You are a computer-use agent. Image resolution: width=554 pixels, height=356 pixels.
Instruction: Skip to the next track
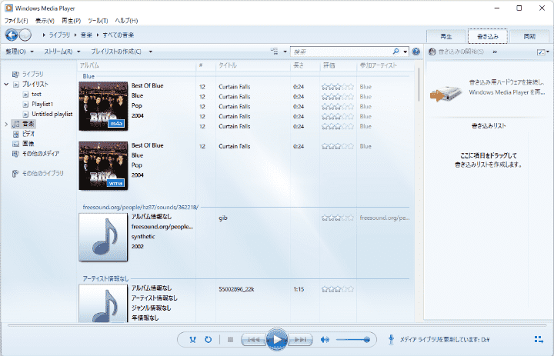click(x=301, y=340)
